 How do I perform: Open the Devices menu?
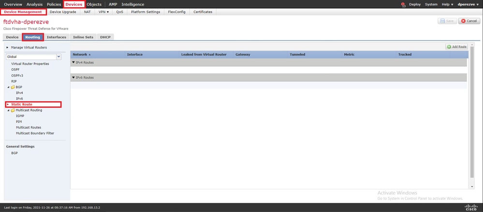coord(74,4)
